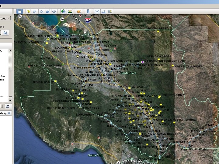Add a new folder in Places panel
The width and height of the screenshot is (219, 164).
pyautogui.click(x=8, y=106)
